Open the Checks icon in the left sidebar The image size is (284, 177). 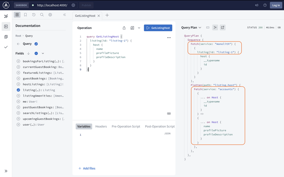click(6, 47)
